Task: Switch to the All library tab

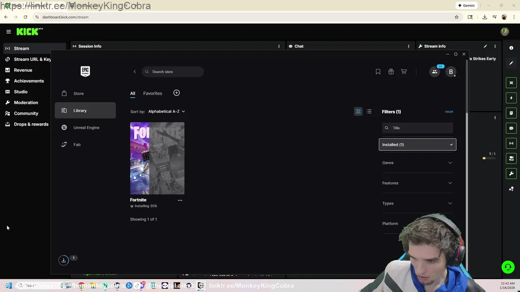Action: click(x=132, y=93)
